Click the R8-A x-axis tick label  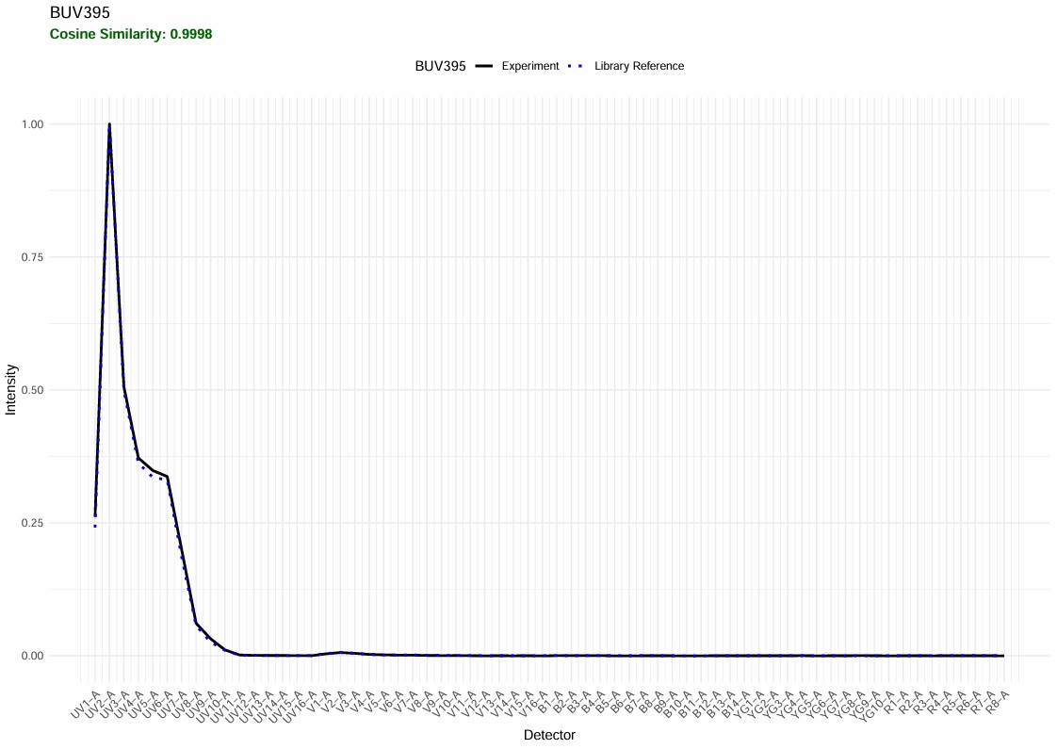[x=996, y=702]
